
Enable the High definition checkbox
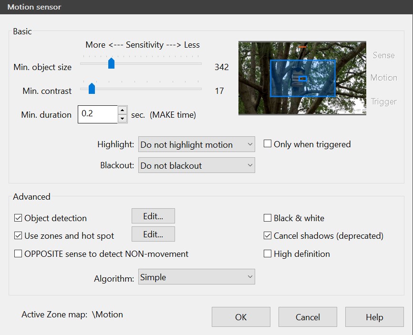click(268, 254)
